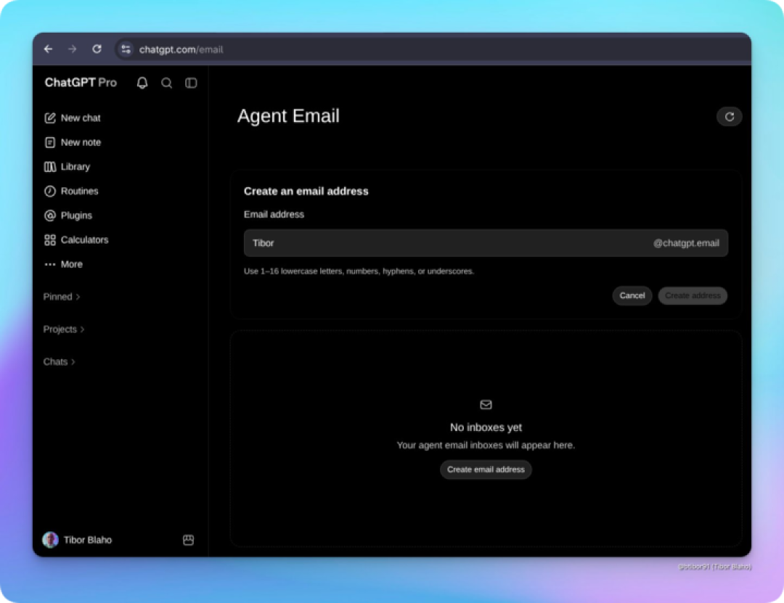Click email address input containing Tibor

click(x=486, y=243)
